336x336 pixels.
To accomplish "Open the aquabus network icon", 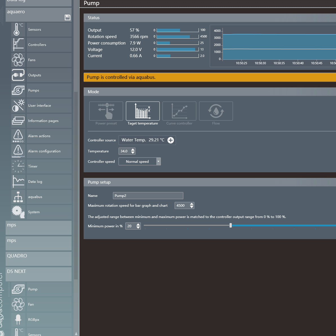I will coord(18,197).
